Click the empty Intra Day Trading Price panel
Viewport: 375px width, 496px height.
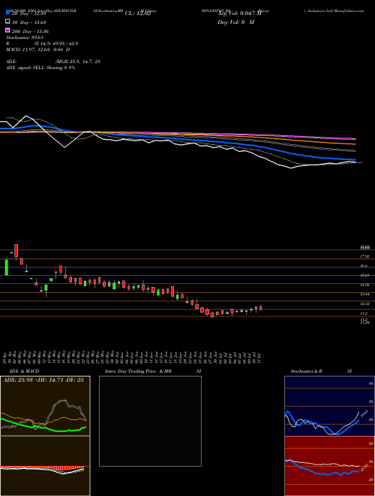pos(150,421)
